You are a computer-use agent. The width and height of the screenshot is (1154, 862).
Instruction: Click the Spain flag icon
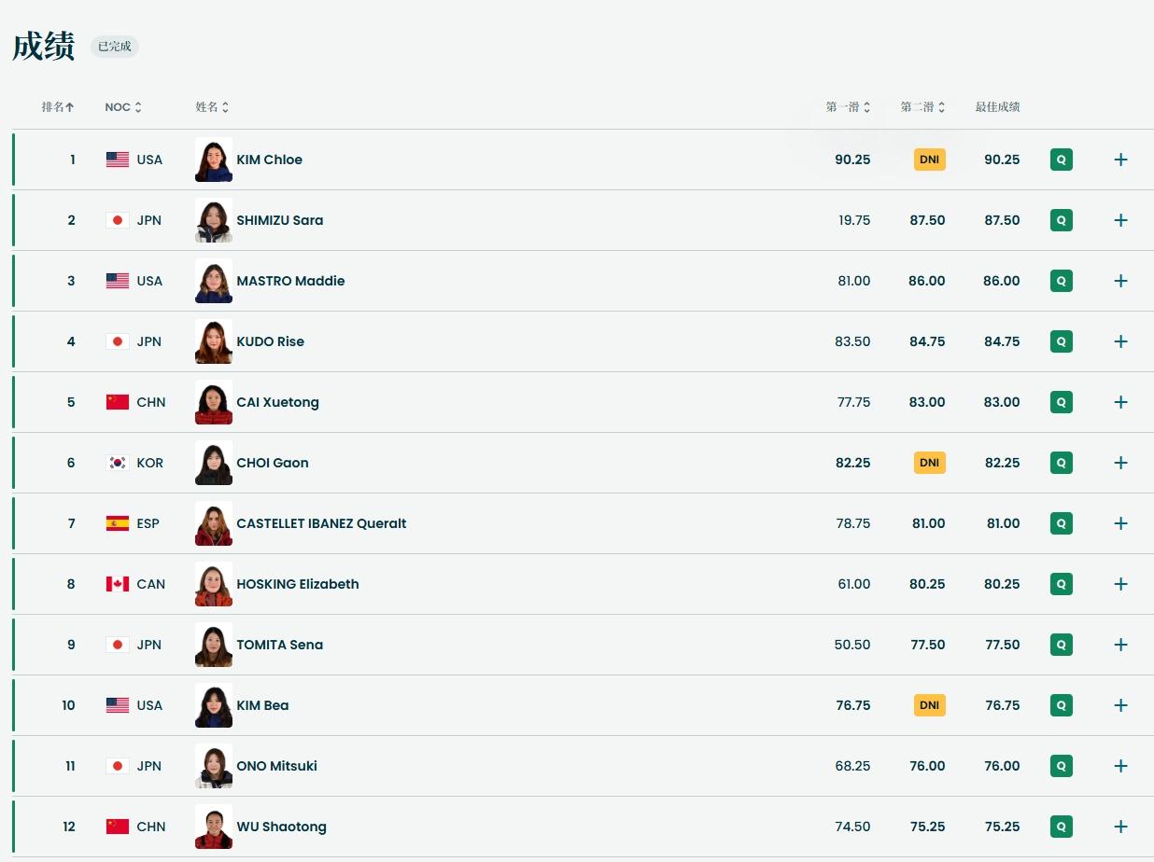pyautogui.click(x=118, y=523)
